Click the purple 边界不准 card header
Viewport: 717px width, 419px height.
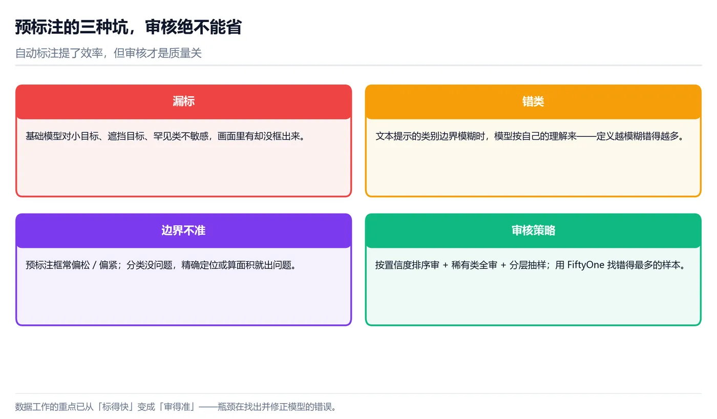click(183, 231)
